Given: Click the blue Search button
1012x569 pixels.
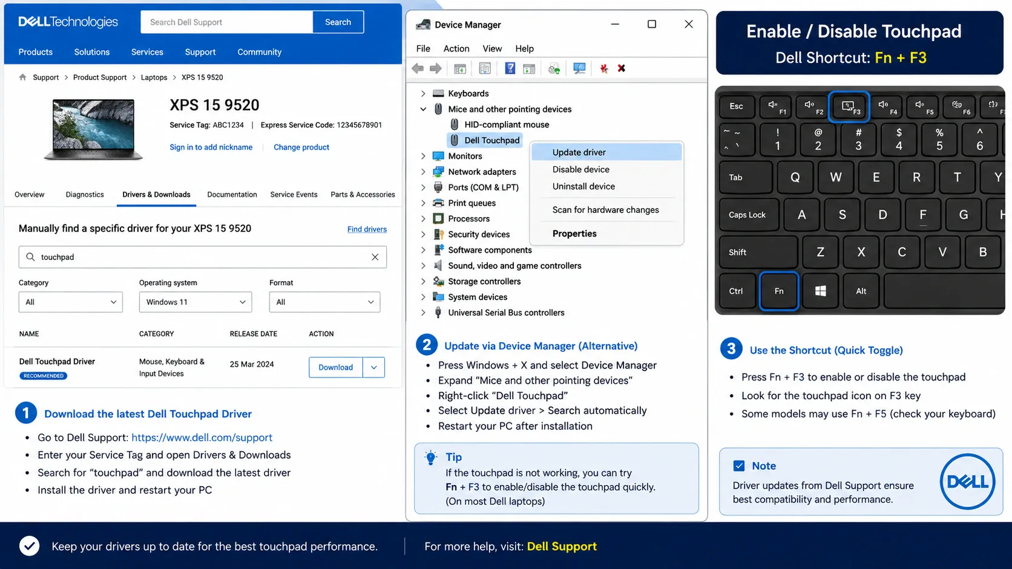Looking at the screenshot, I should pyautogui.click(x=338, y=22).
